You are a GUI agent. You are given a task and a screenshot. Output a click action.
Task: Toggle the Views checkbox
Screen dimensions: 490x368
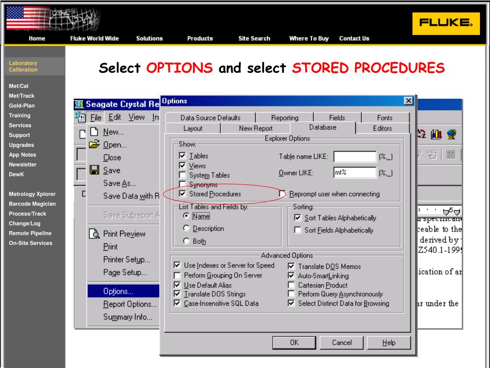(182, 165)
